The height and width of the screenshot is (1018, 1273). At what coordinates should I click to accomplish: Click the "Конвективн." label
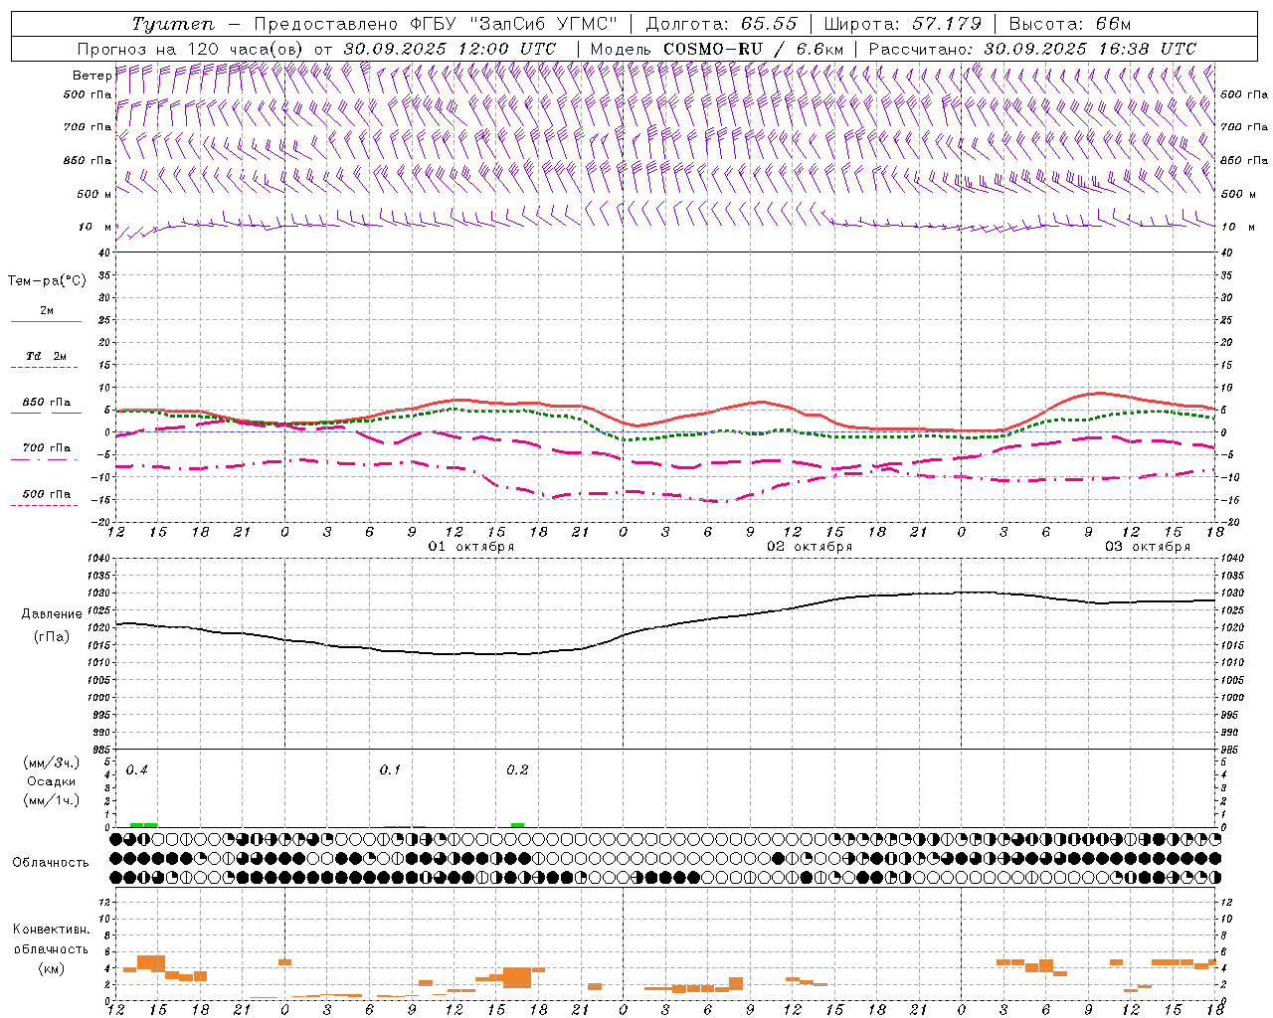[51, 930]
